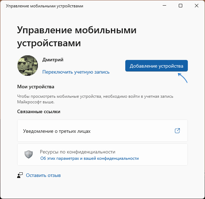
Task: Maximize the Управление мобильными устройствами window
Action: coord(181,6)
